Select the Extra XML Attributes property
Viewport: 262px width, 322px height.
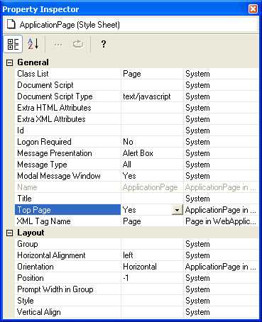68,119
